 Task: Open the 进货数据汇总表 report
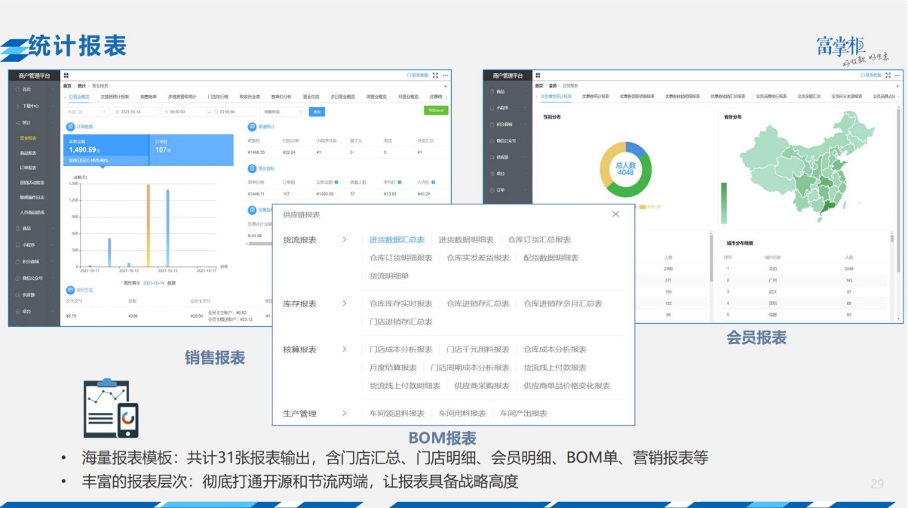coord(396,239)
